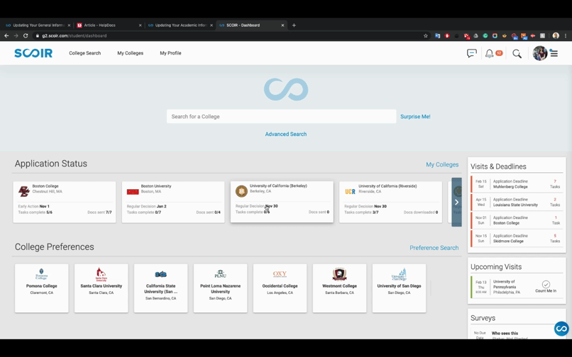This screenshot has width=572, height=357.
Task: Click the Boston University red logo
Action: [133, 192]
